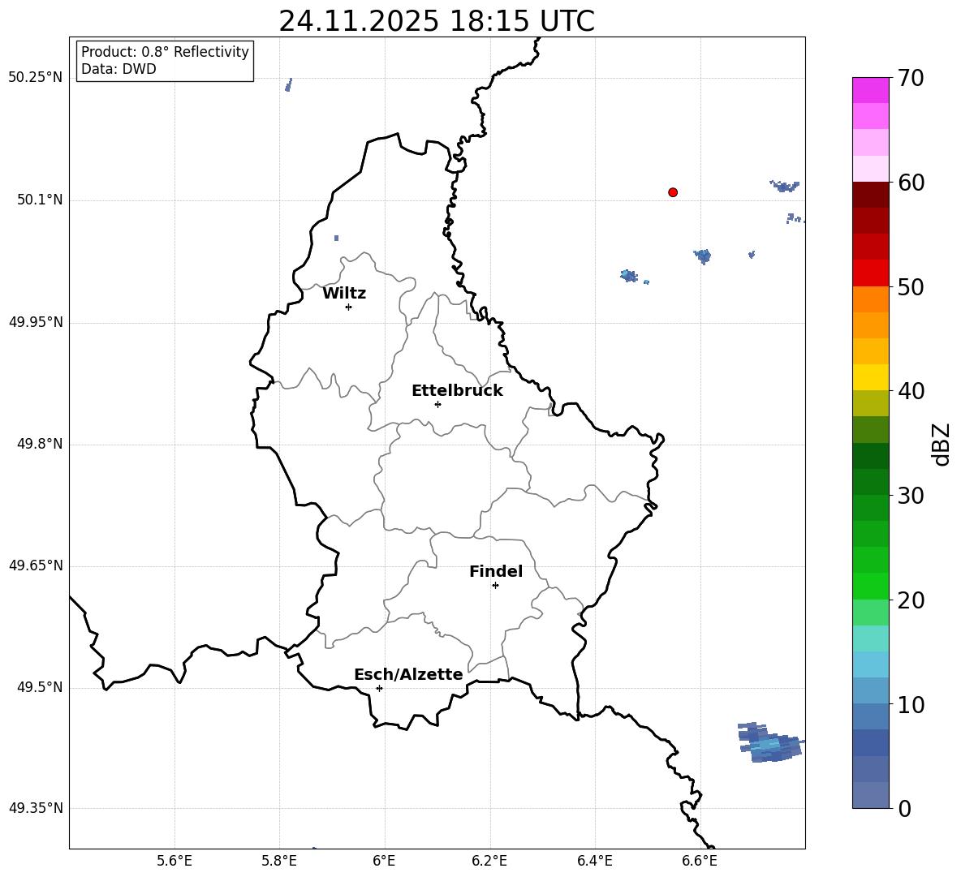
Task: Click the yellow 40 dBZ colorbar segment
Action: pos(870,377)
